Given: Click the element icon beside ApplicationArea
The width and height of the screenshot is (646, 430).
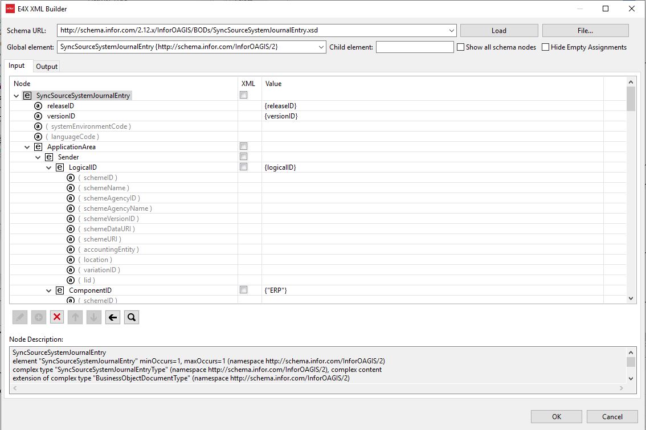Looking at the screenshot, I should (x=38, y=146).
